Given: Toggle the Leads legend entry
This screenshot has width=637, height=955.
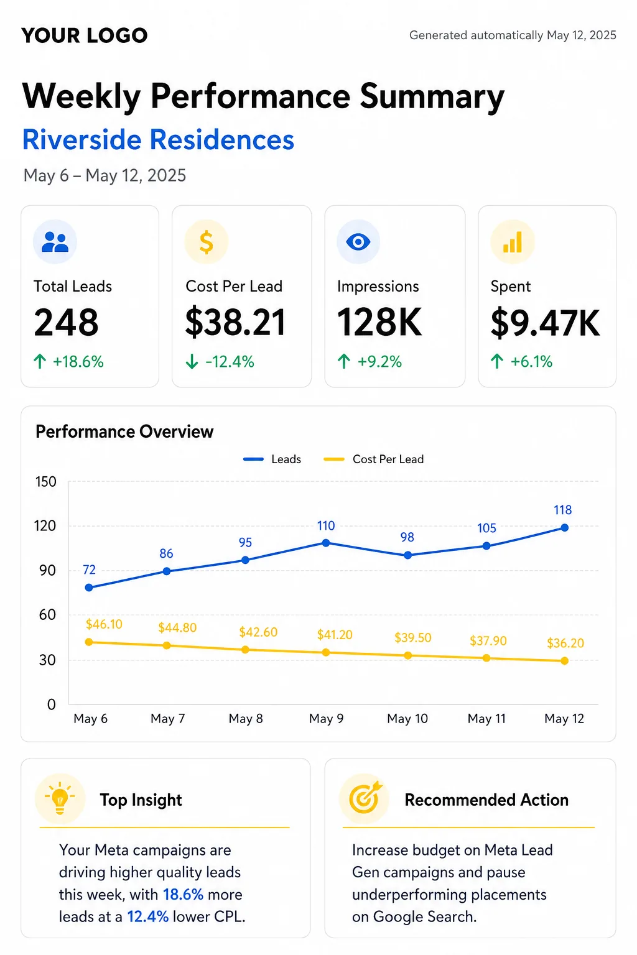Looking at the screenshot, I should point(272,459).
